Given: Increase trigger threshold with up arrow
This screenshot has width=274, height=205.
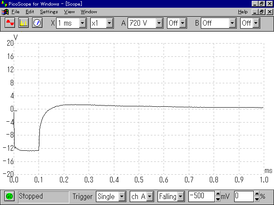Looking at the screenshot, I should pos(218,193).
